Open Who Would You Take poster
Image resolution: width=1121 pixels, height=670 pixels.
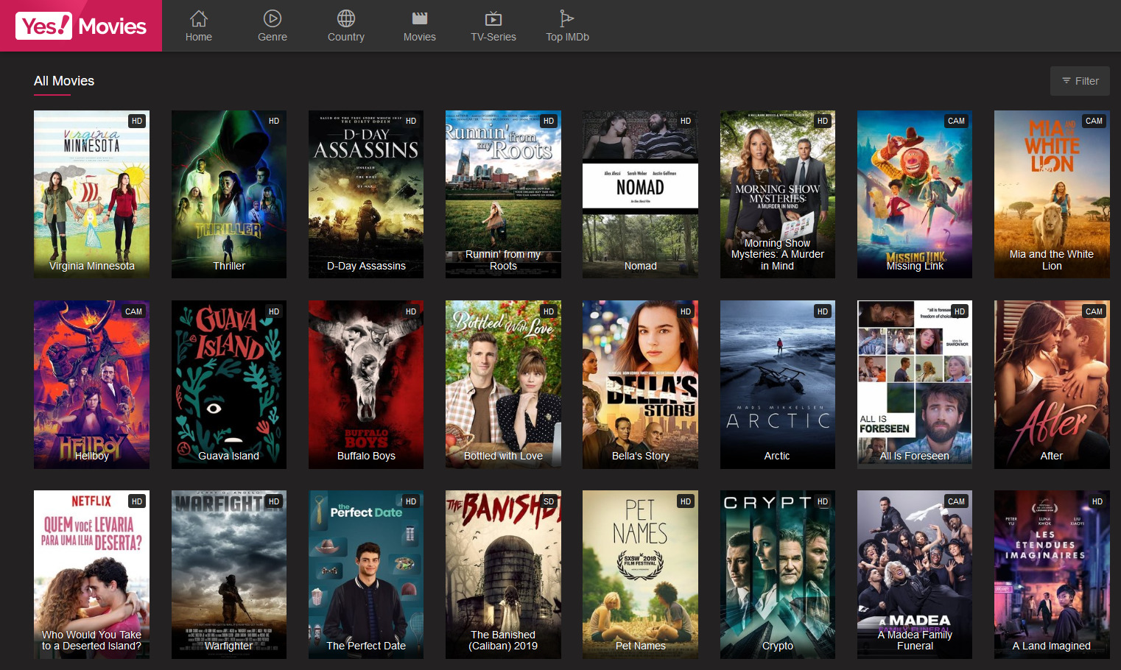click(x=91, y=574)
